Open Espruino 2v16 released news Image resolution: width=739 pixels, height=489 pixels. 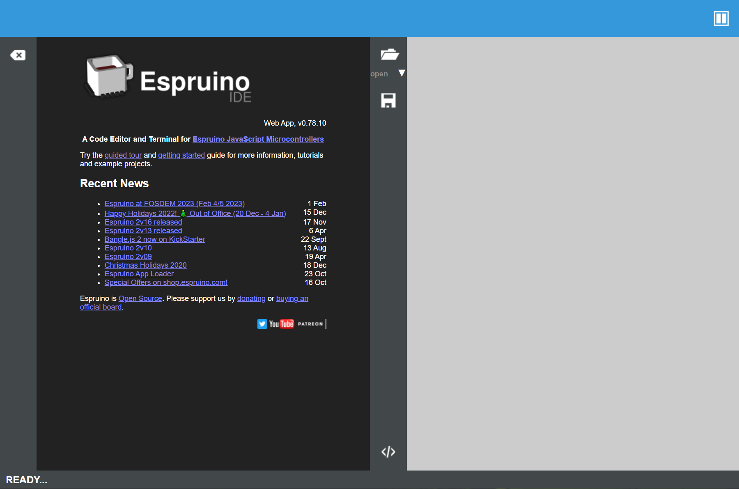click(x=143, y=222)
